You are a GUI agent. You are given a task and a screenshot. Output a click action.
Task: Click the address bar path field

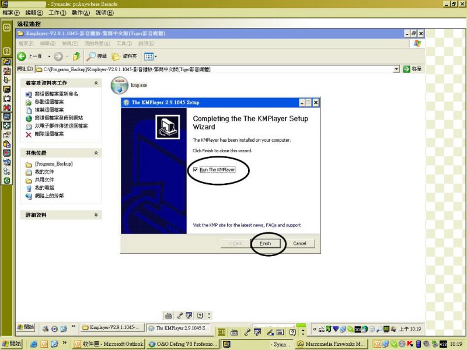214,69
